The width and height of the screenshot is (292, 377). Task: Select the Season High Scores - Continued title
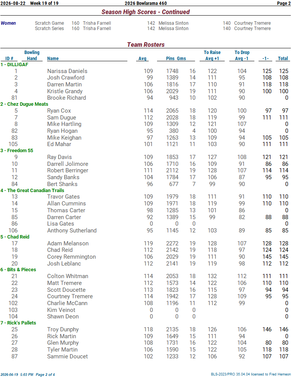click(146, 12)
